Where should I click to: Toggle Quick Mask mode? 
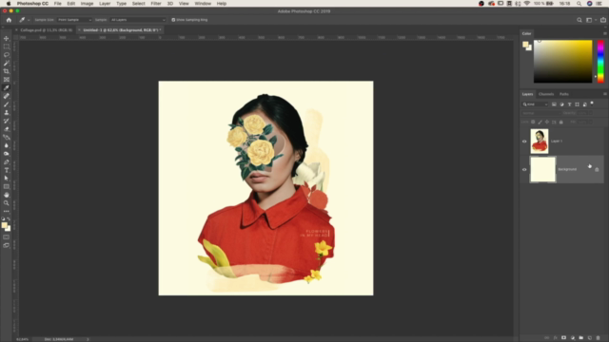click(x=7, y=237)
